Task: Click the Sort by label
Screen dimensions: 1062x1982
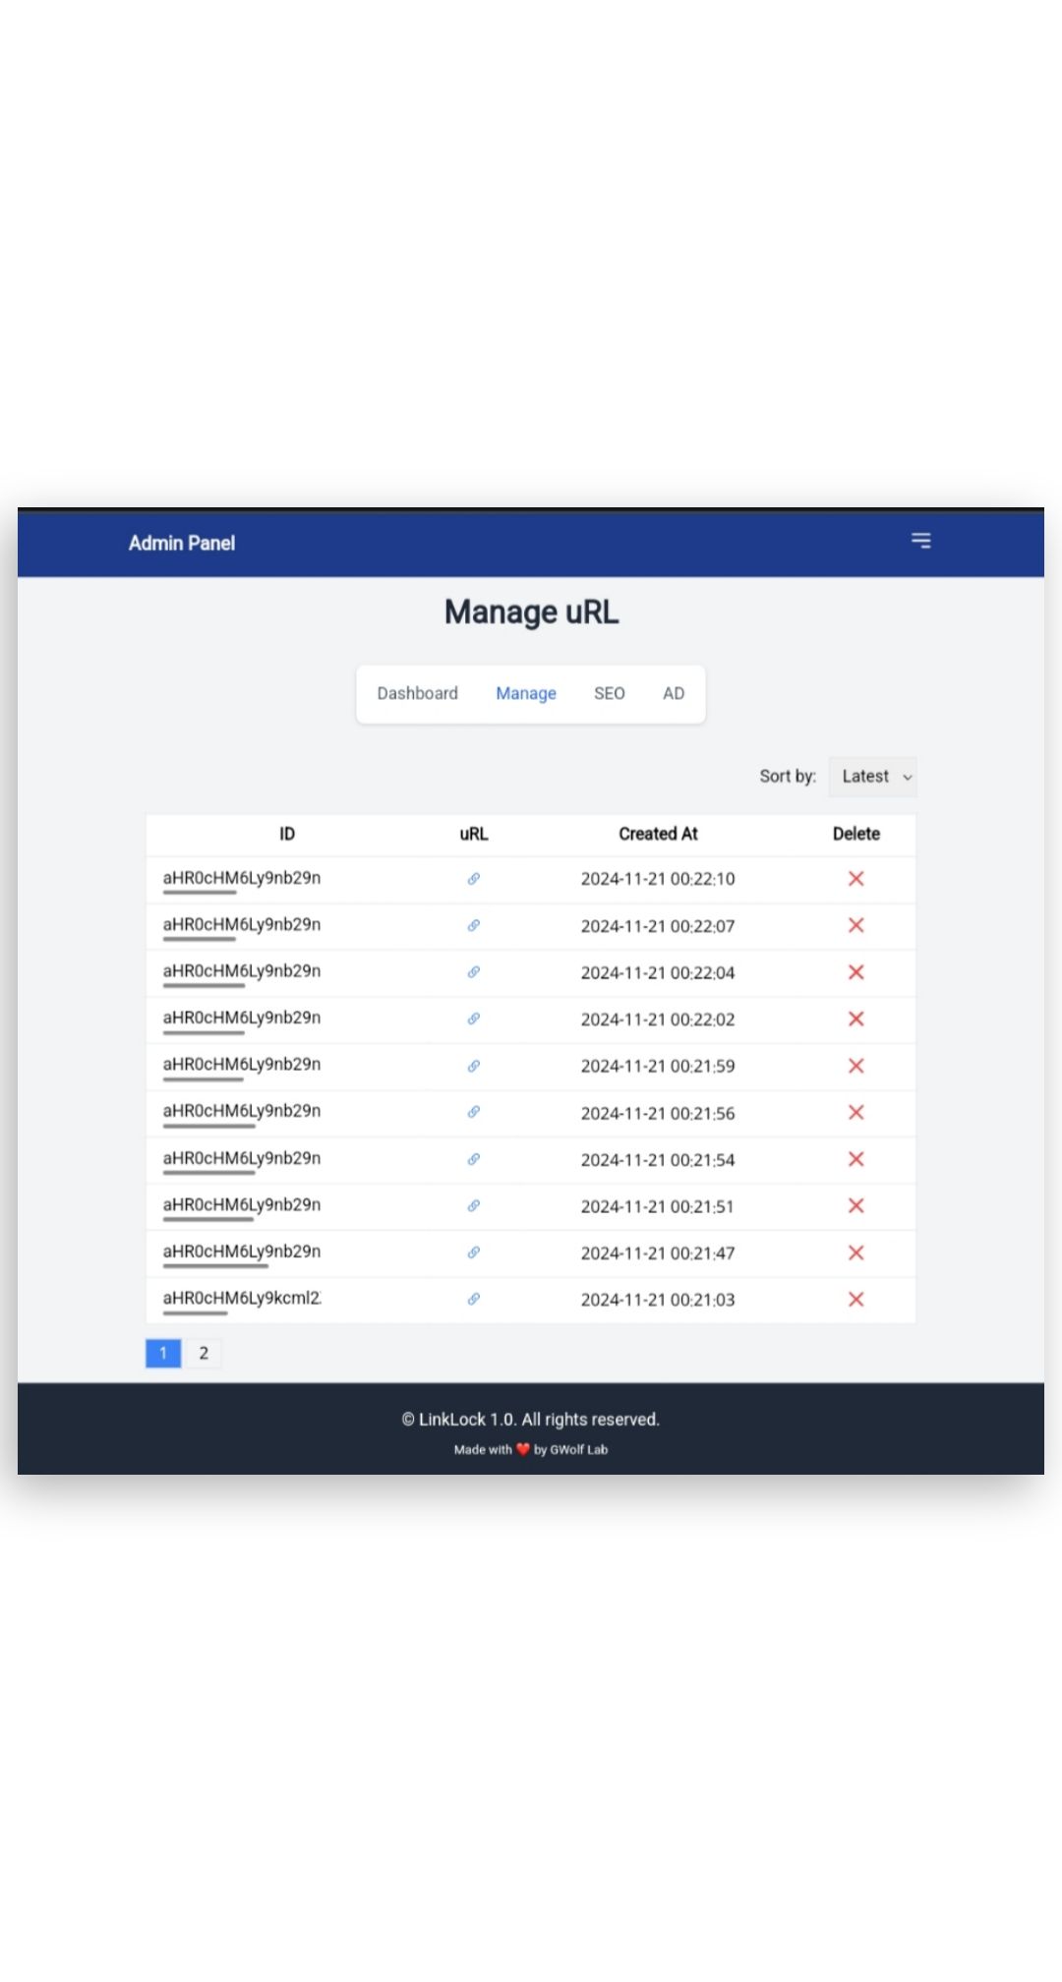Action: 788,777
